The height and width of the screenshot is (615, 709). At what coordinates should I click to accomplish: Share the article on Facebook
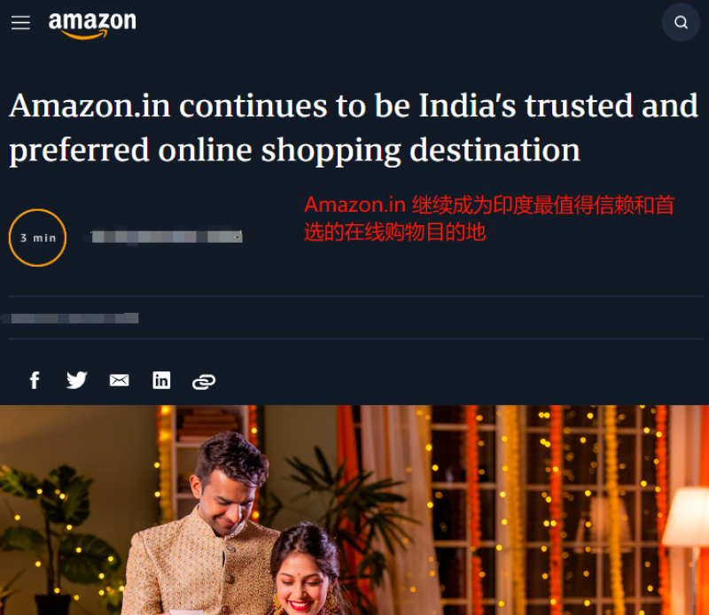click(x=35, y=380)
